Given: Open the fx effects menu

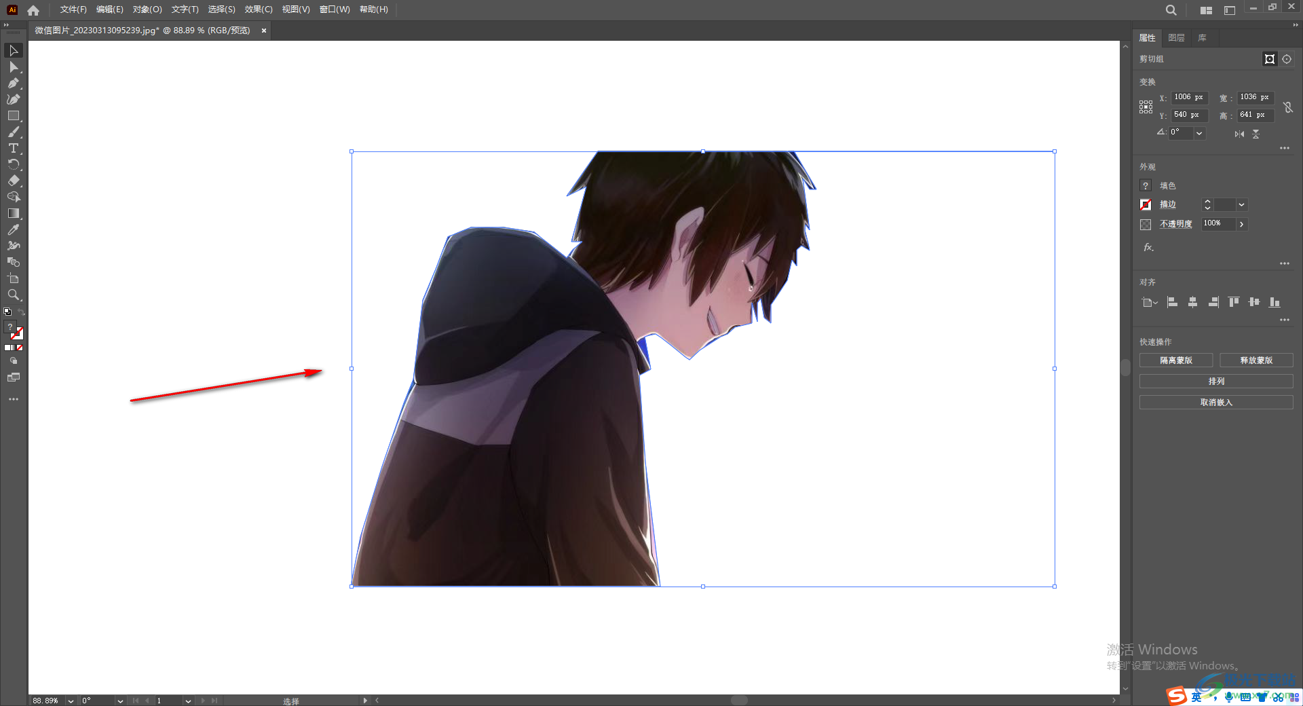Looking at the screenshot, I should point(1148,247).
